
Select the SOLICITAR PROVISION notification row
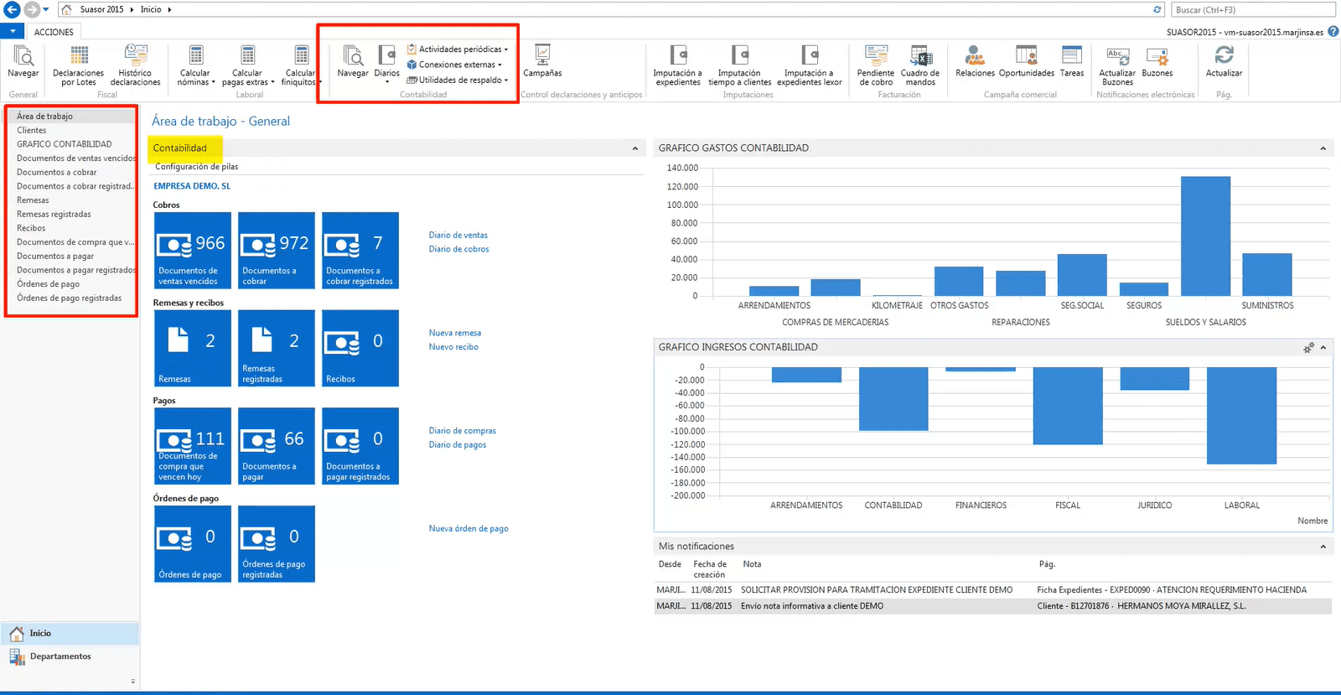(992, 590)
